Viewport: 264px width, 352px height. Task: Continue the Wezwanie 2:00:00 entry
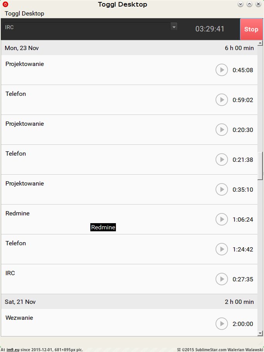coord(222,324)
